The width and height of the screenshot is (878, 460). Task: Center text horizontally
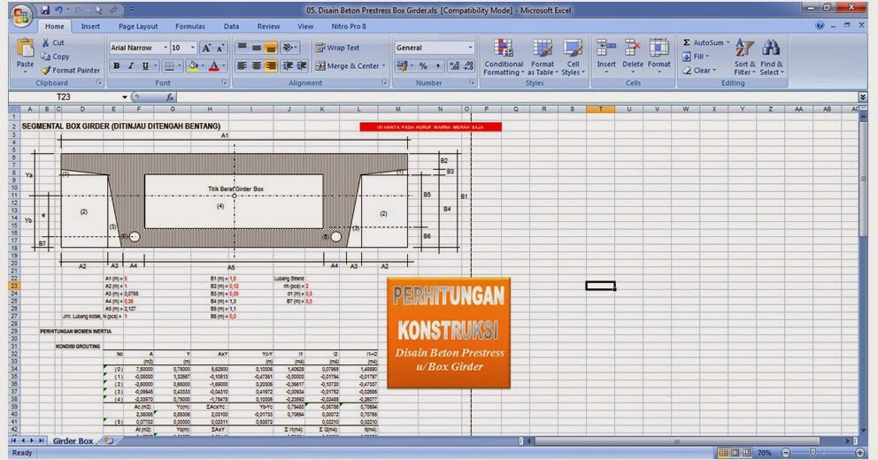257,66
